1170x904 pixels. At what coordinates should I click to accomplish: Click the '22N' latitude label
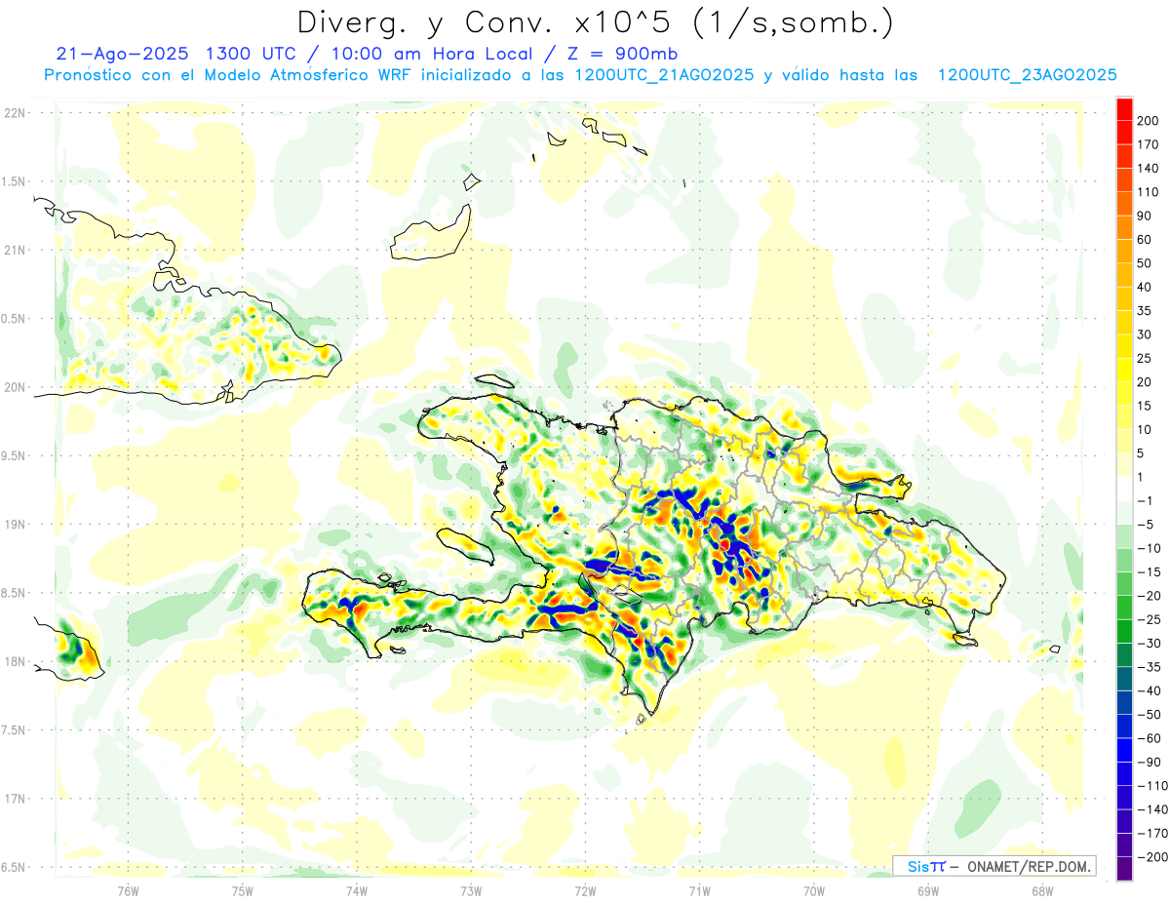pyautogui.click(x=14, y=113)
